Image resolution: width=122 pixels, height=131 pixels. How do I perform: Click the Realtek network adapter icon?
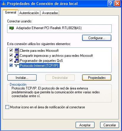(12, 28)
